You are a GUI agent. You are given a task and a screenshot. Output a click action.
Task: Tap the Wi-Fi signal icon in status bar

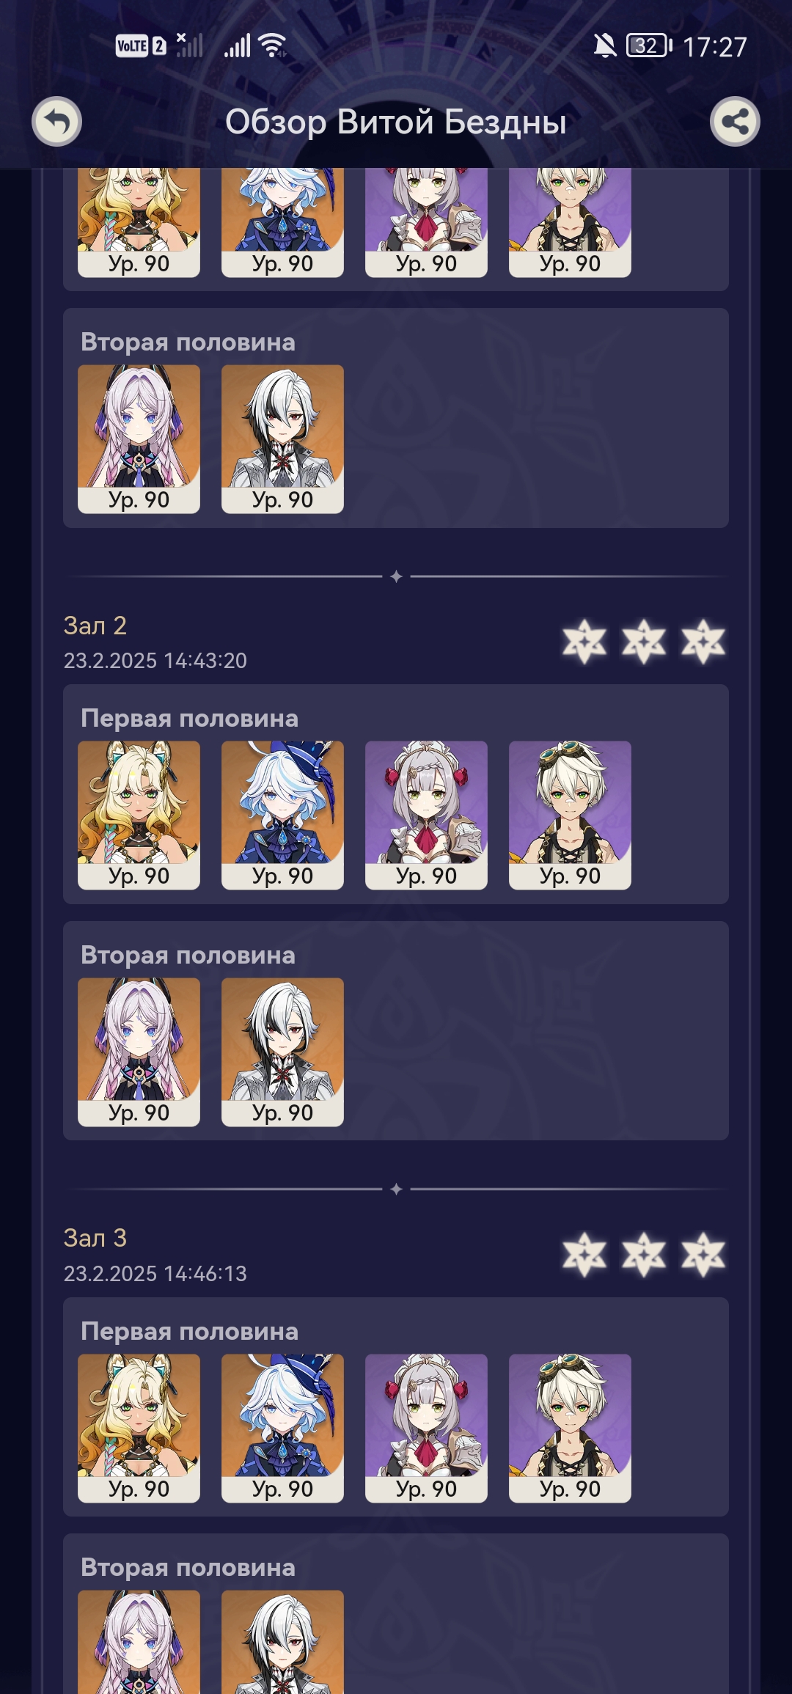[273, 45]
